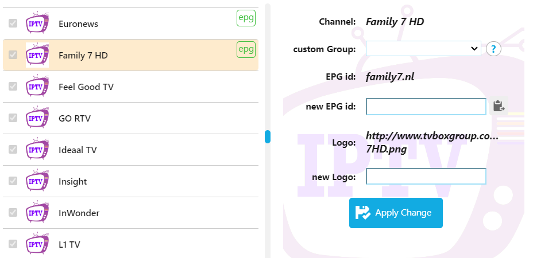Click the epg badge on Euronews
This screenshot has width=533, height=258.
pyautogui.click(x=246, y=18)
